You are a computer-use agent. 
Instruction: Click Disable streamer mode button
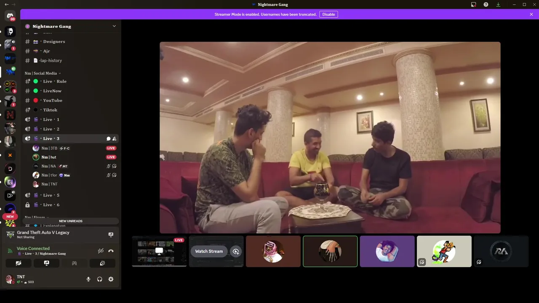tap(328, 14)
